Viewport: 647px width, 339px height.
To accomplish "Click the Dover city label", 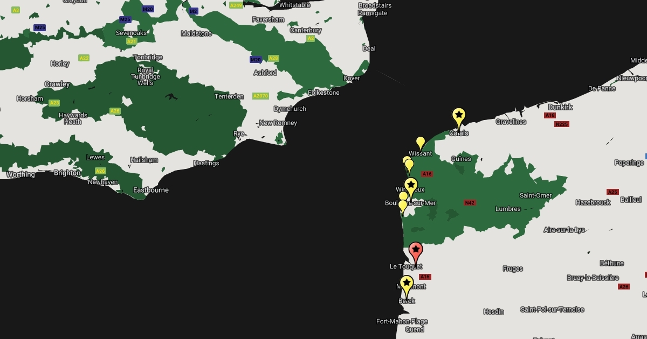I will (x=352, y=79).
